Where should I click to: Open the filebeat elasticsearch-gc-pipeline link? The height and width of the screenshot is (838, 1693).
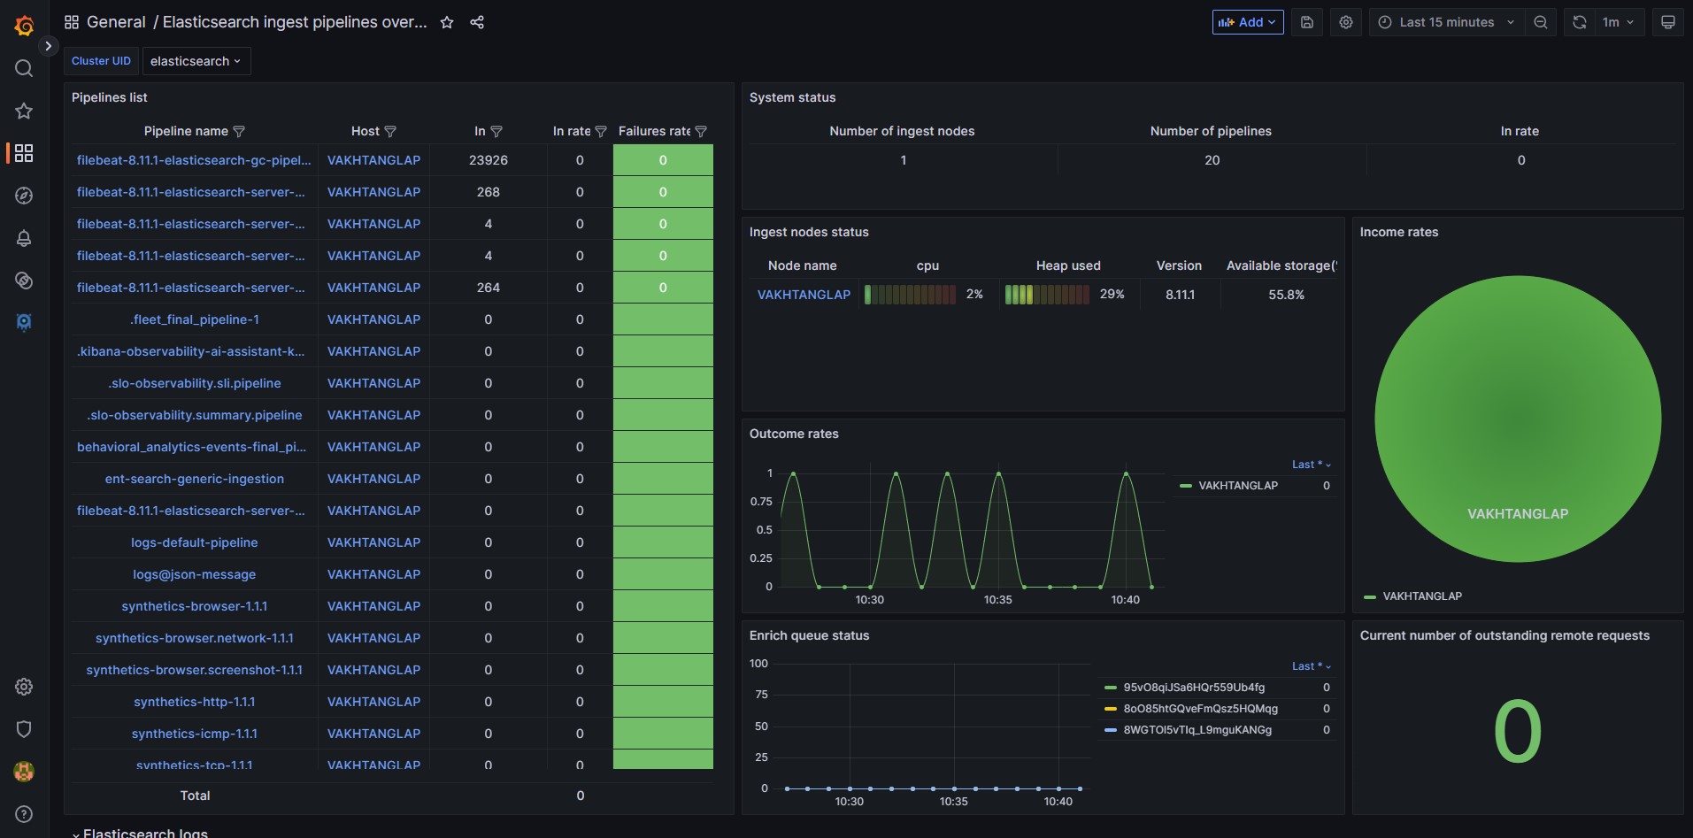tap(194, 160)
